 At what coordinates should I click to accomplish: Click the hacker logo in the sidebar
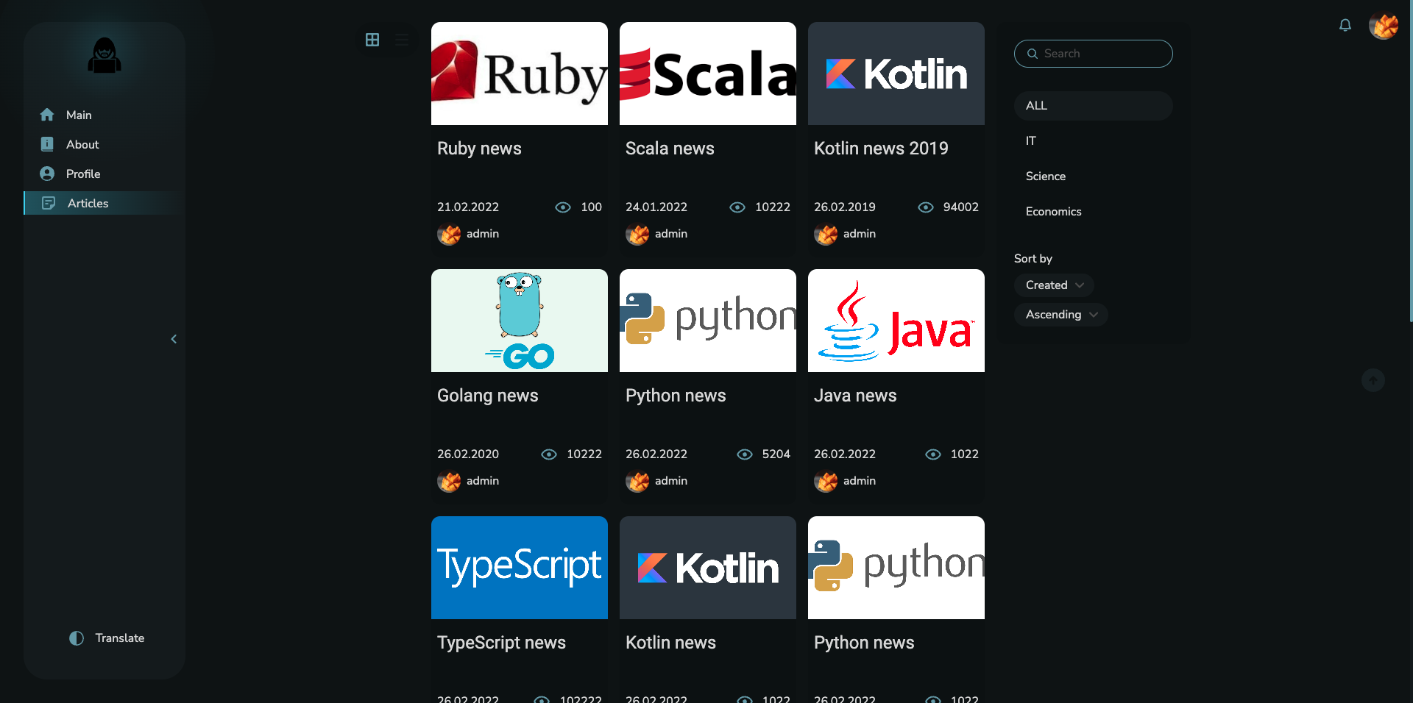[x=105, y=55]
